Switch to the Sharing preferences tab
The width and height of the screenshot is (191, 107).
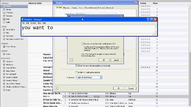(74, 8)
